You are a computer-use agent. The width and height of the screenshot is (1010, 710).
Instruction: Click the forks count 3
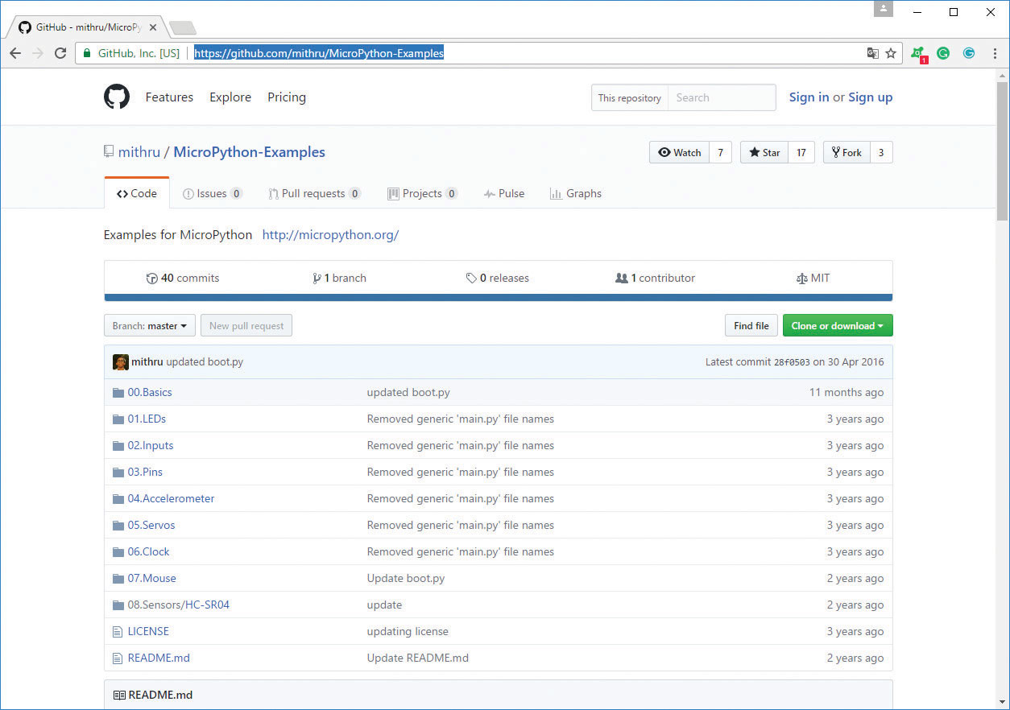pos(881,153)
